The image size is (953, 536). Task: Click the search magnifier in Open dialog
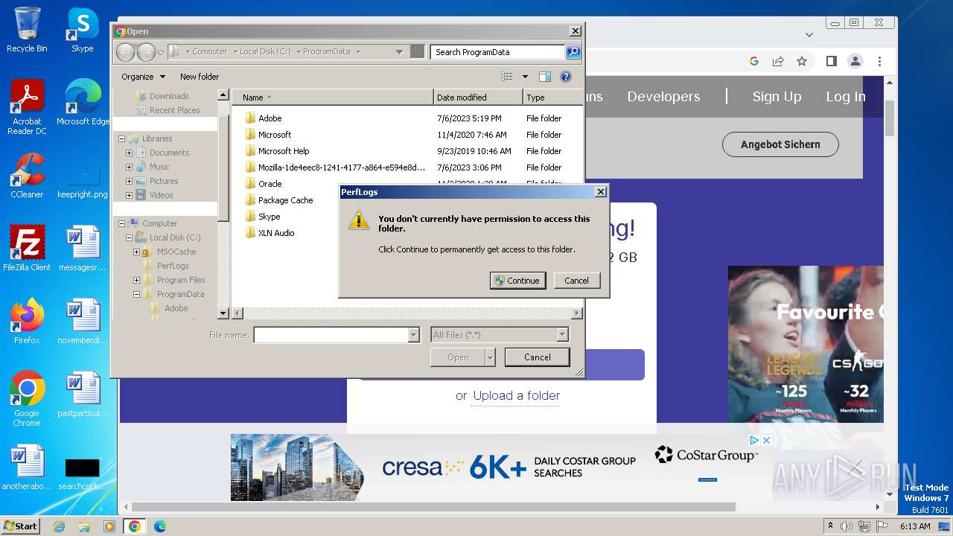[573, 51]
